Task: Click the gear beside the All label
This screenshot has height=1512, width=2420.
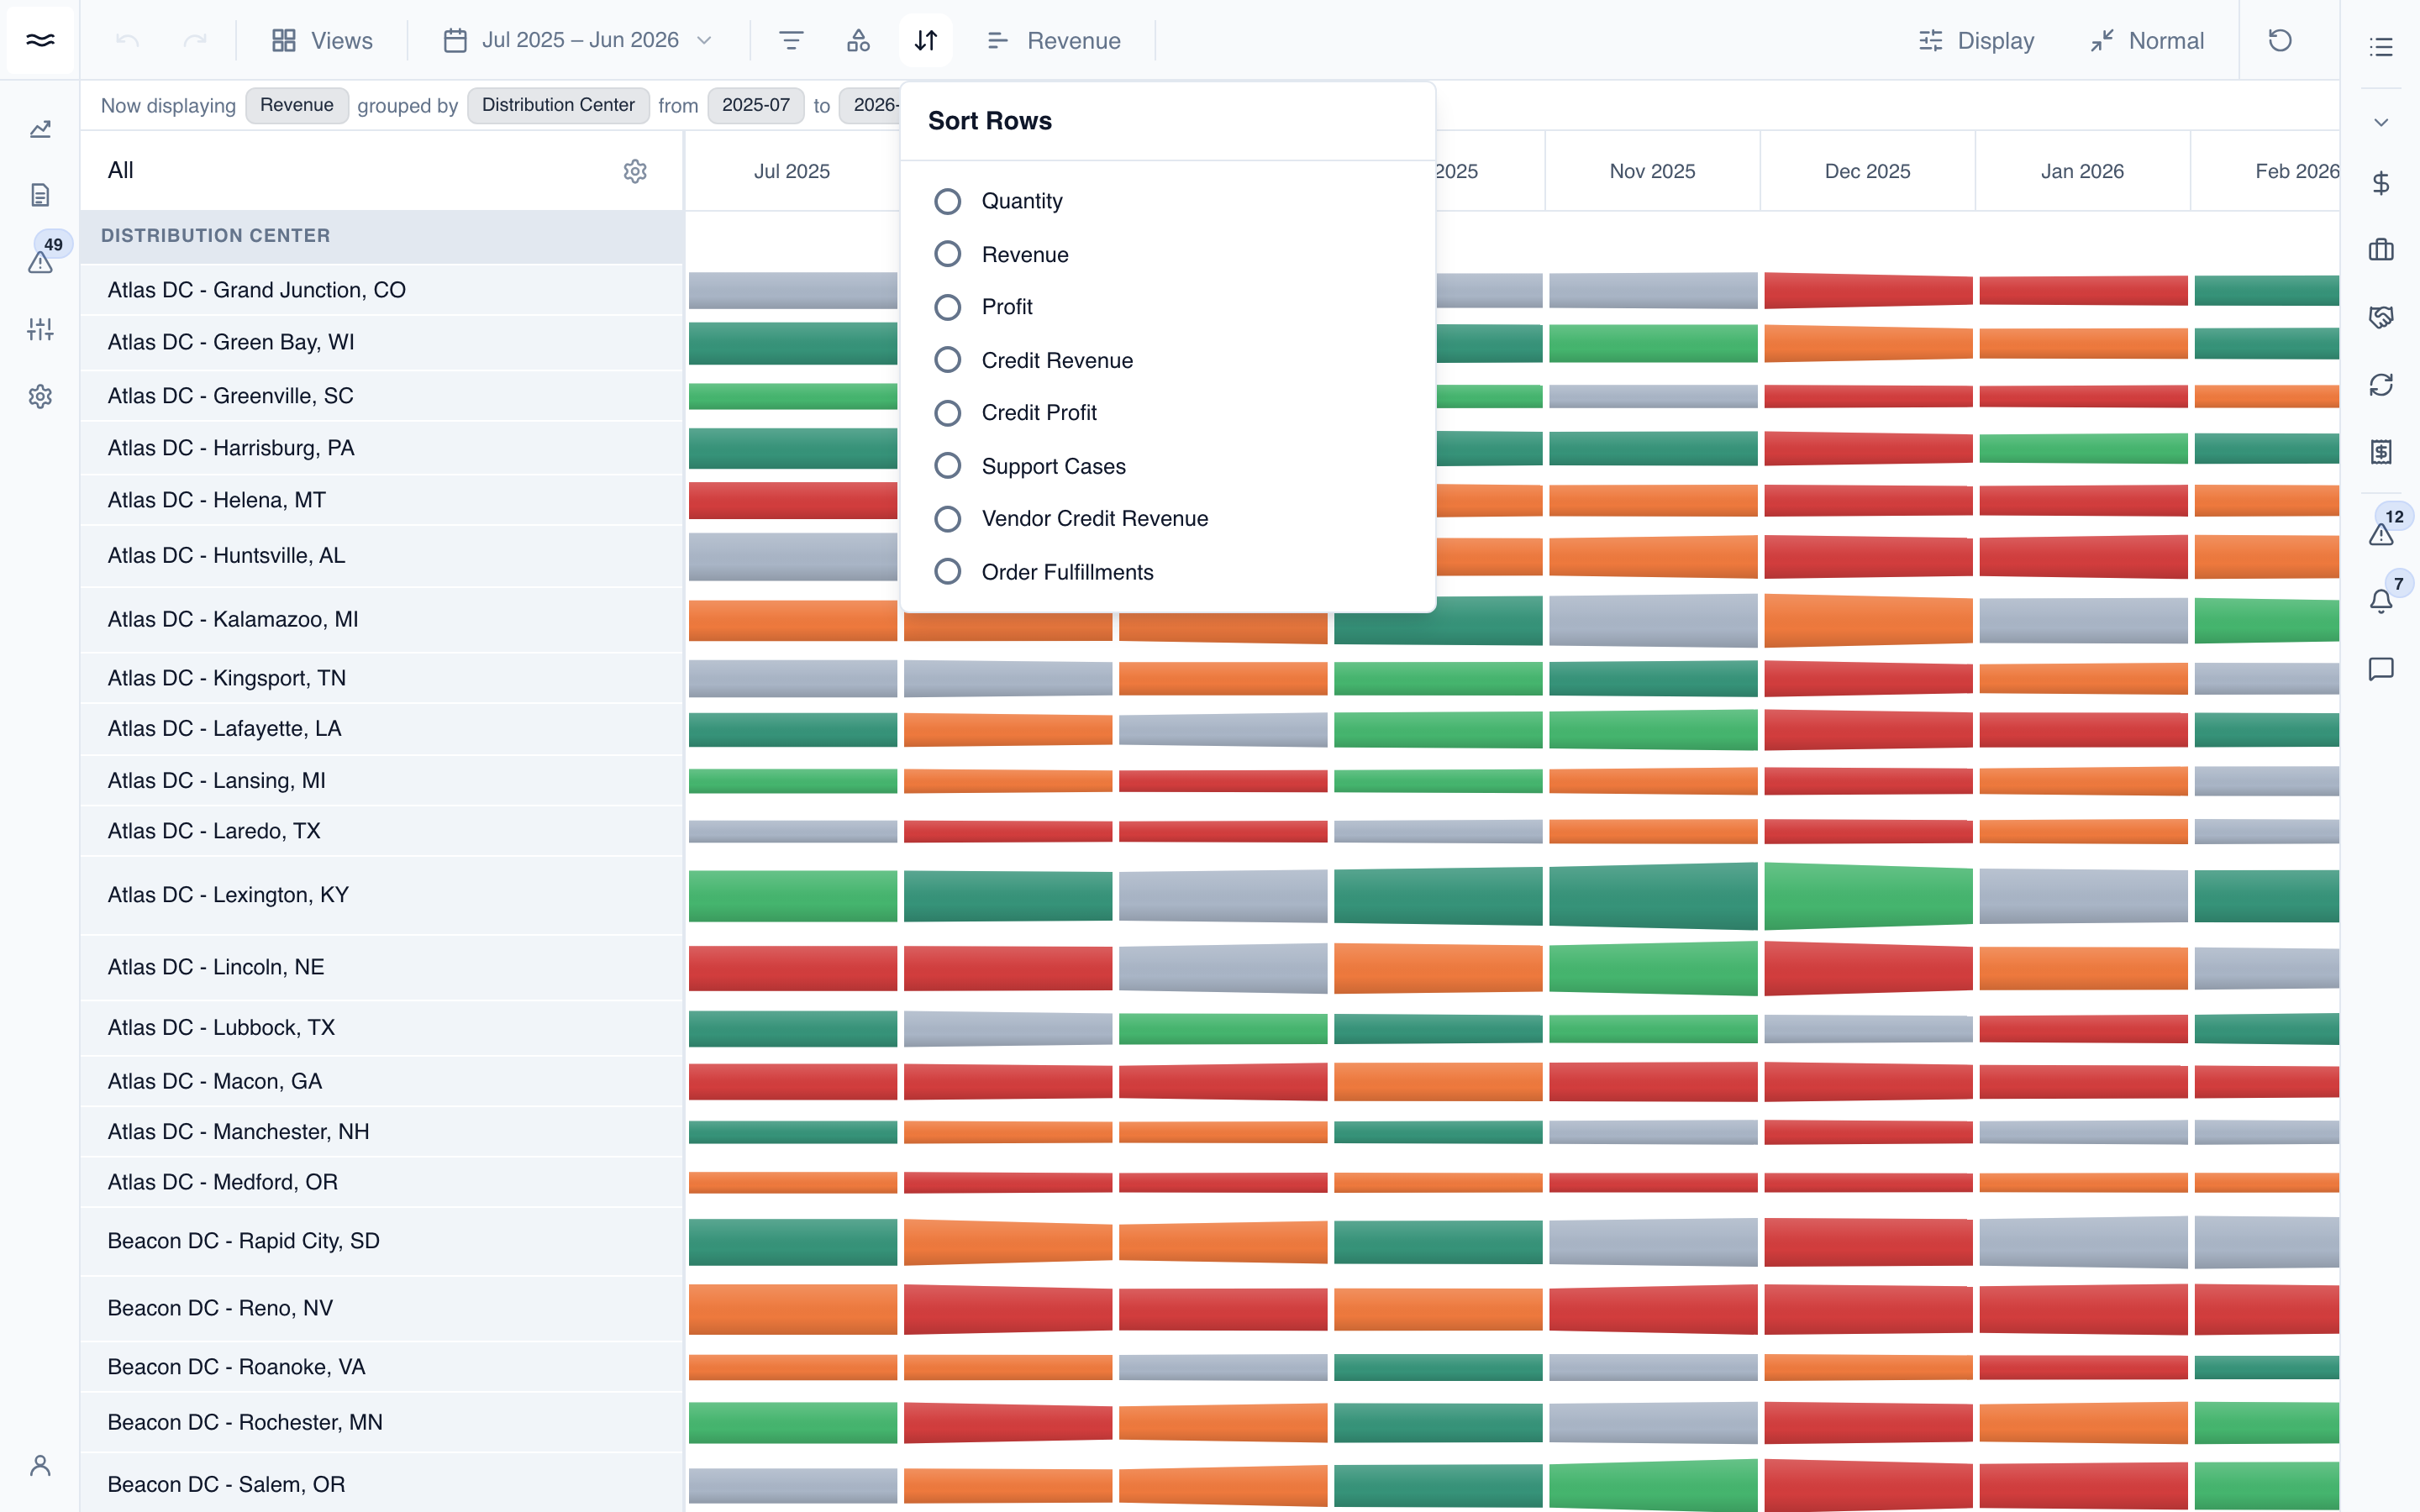Action: tap(635, 171)
